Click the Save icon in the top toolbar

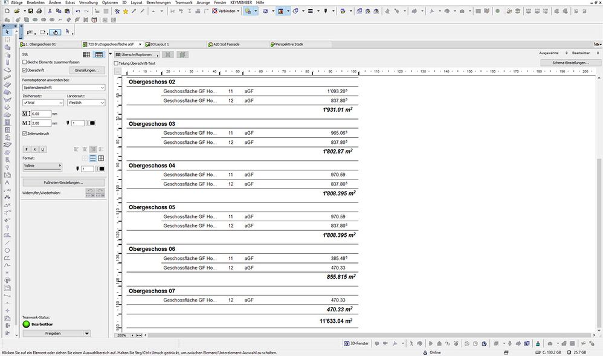tap(30, 11)
